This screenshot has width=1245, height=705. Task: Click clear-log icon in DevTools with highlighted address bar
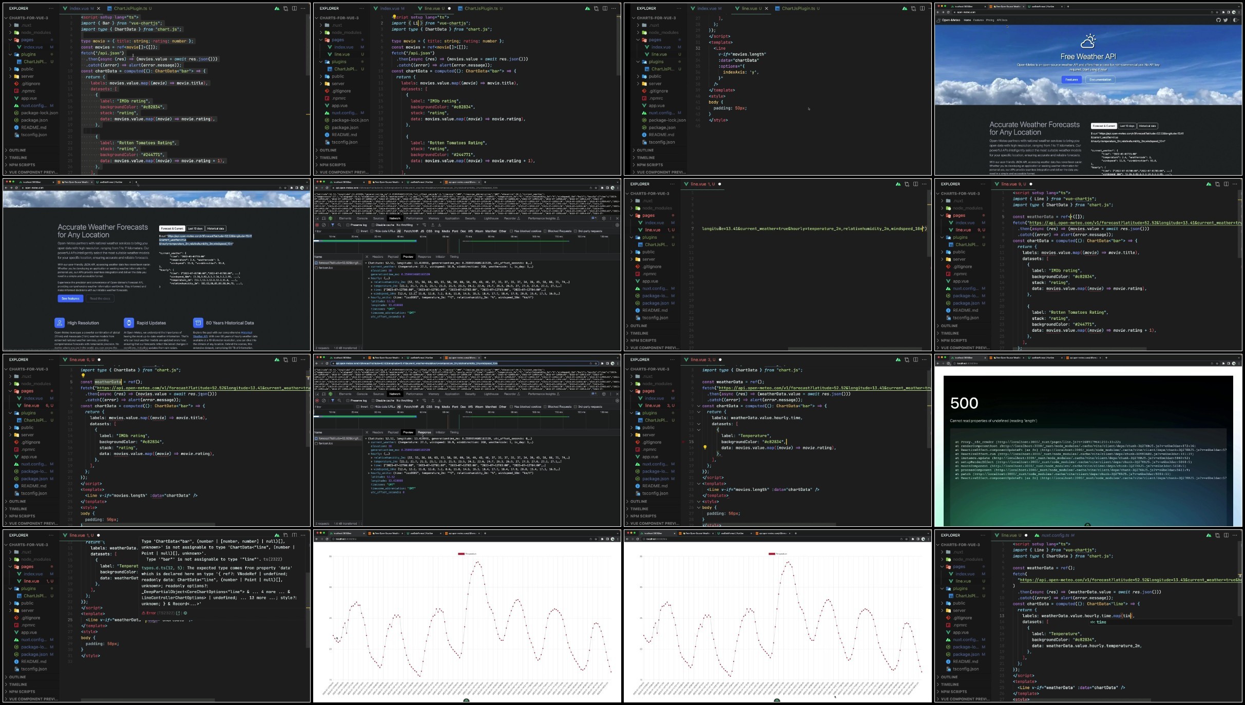point(323,401)
